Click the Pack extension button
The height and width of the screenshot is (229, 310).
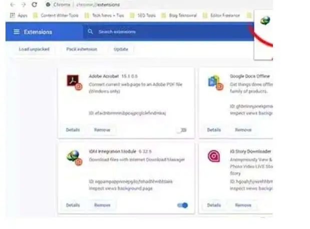click(82, 49)
